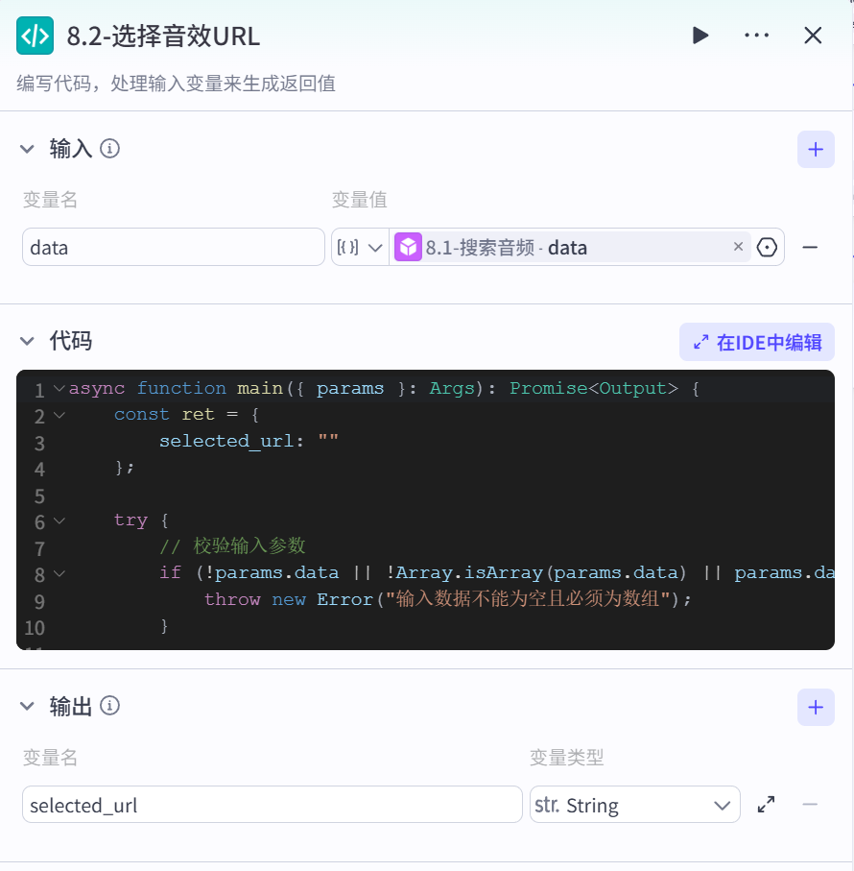Click the 8.2-选择音效URL node title
Viewport: 854px width, 871px height.
coord(163,36)
